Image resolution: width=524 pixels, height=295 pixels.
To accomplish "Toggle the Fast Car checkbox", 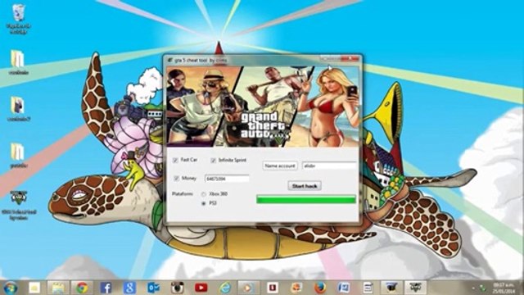I will (175, 161).
